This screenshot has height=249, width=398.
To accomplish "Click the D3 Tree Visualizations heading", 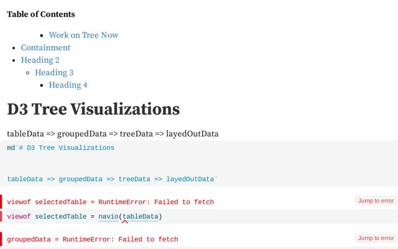I will pos(93,110).
